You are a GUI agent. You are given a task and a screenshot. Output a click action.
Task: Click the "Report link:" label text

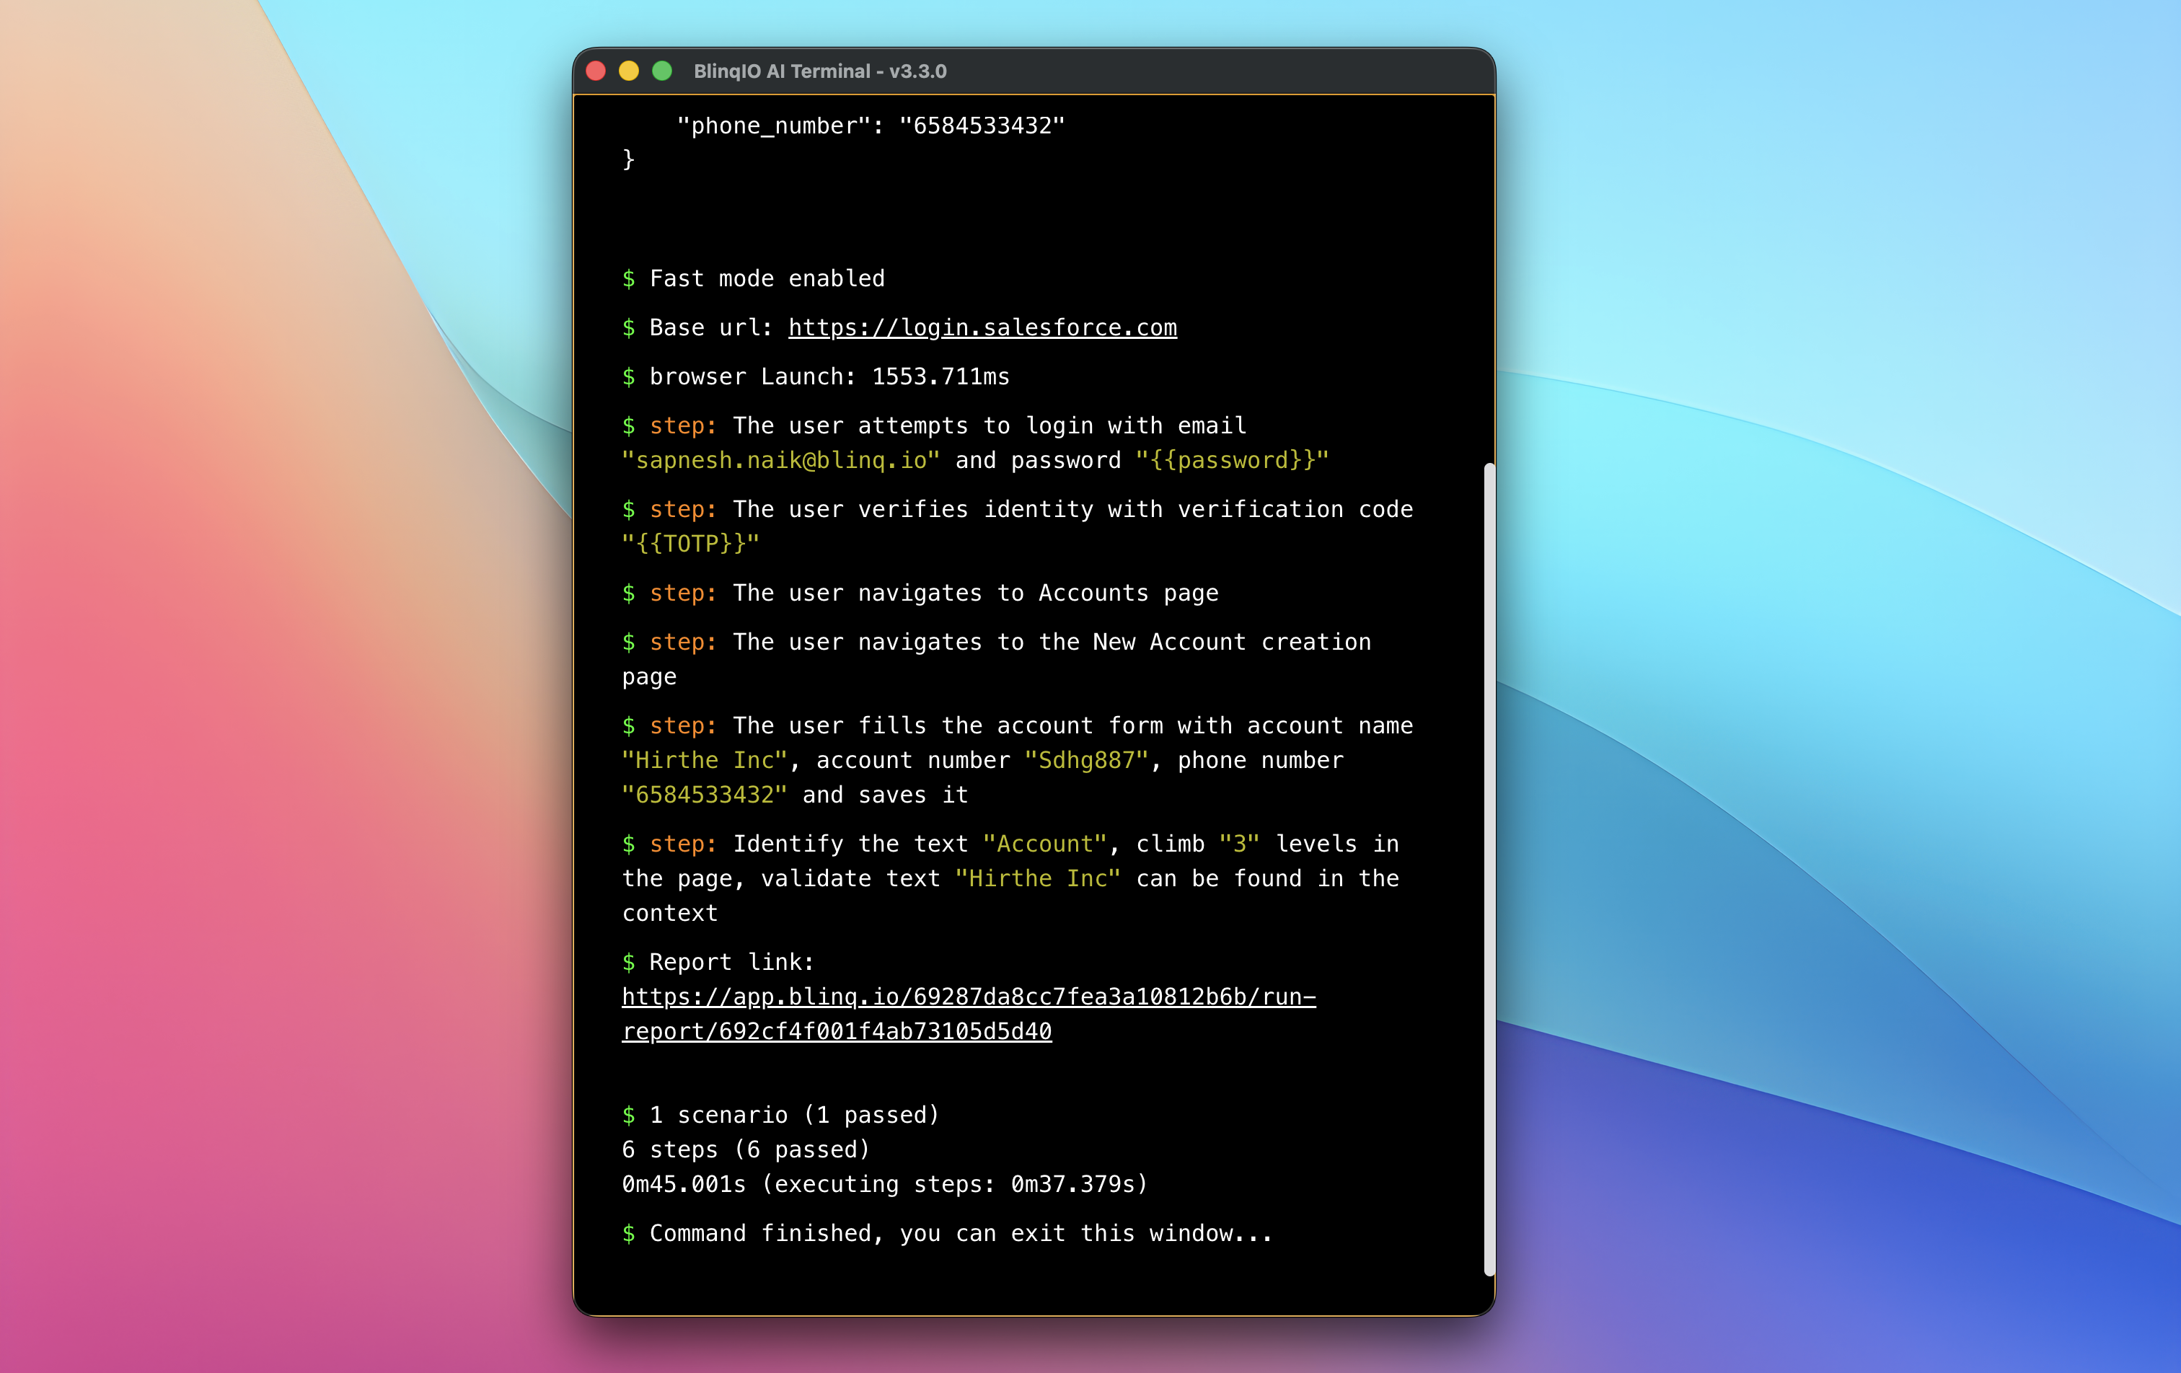click(x=731, y=962)
